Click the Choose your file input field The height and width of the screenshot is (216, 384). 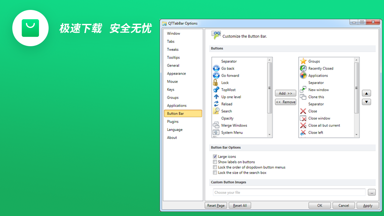coord(289,192)
